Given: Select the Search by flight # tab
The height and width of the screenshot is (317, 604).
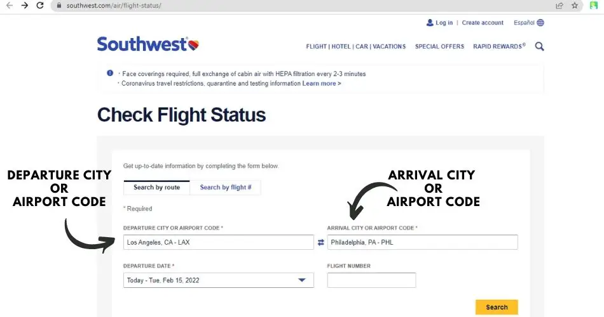Looking at the screenshot, I should (x=226, y=187).
